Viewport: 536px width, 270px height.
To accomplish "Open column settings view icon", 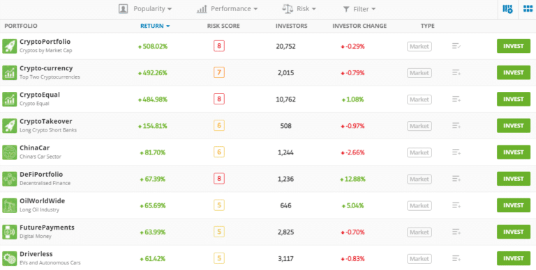I will (507, 9).
